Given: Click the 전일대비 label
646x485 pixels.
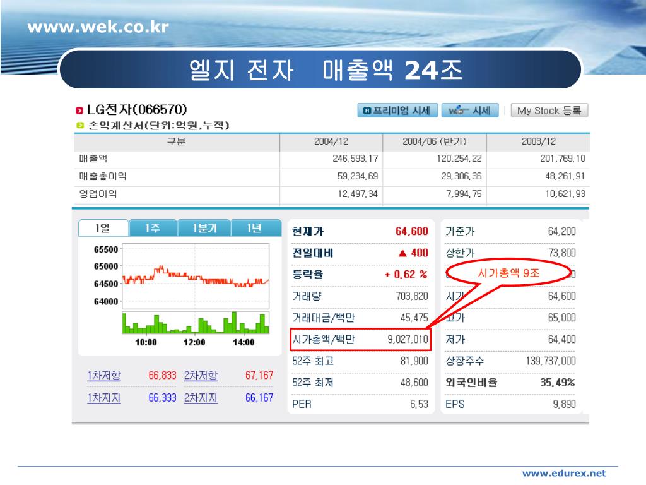Looking at the screenshot, I should click(x=313, y=253).
